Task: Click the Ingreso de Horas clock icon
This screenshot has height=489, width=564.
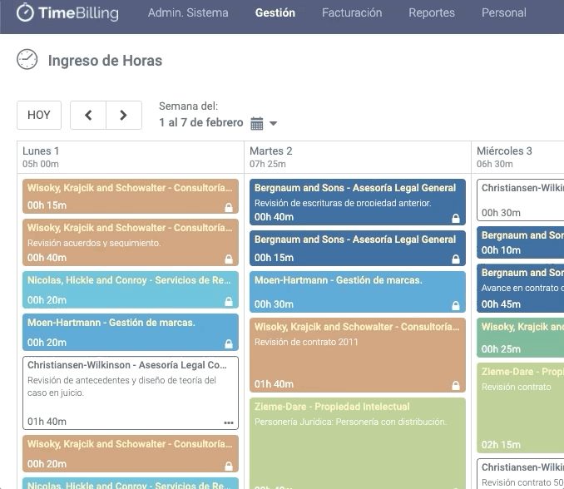Action: pos(27,60)
